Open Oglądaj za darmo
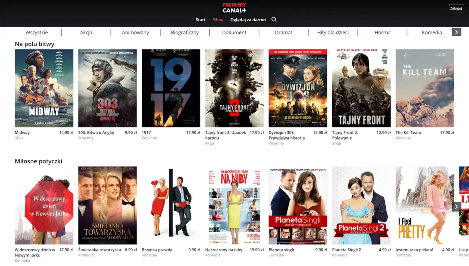The height and width of the screenshot is (266, 469). [x=248, y=20]
